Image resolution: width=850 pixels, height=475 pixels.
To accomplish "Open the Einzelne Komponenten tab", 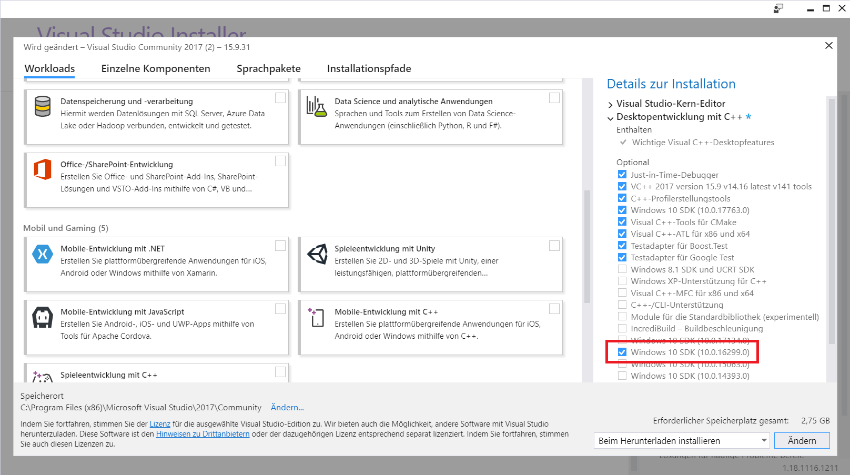I will (156, 68).
